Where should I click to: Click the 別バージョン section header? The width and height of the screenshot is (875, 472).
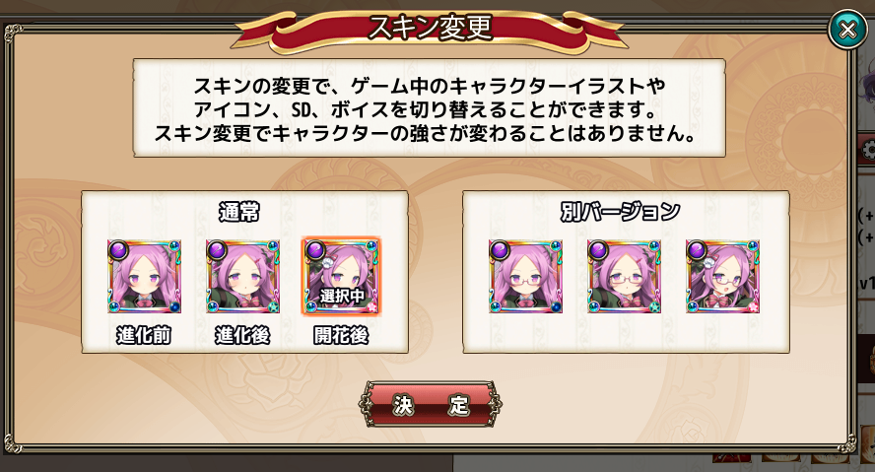pyautogui.click(x=620, y=212)
